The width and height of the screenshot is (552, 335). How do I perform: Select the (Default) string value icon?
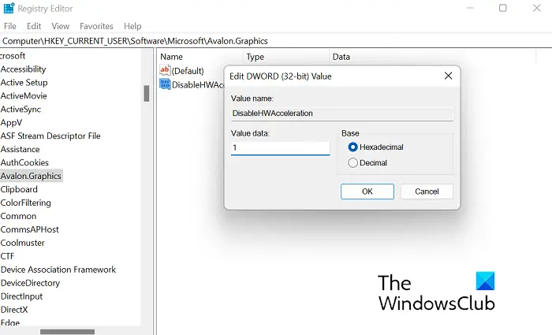[x=165, y=70]
